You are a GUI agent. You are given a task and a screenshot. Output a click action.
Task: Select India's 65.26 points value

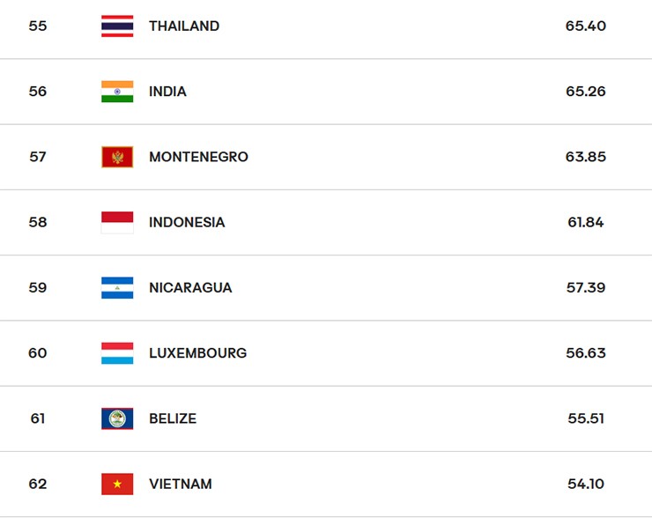pos(585,92)
